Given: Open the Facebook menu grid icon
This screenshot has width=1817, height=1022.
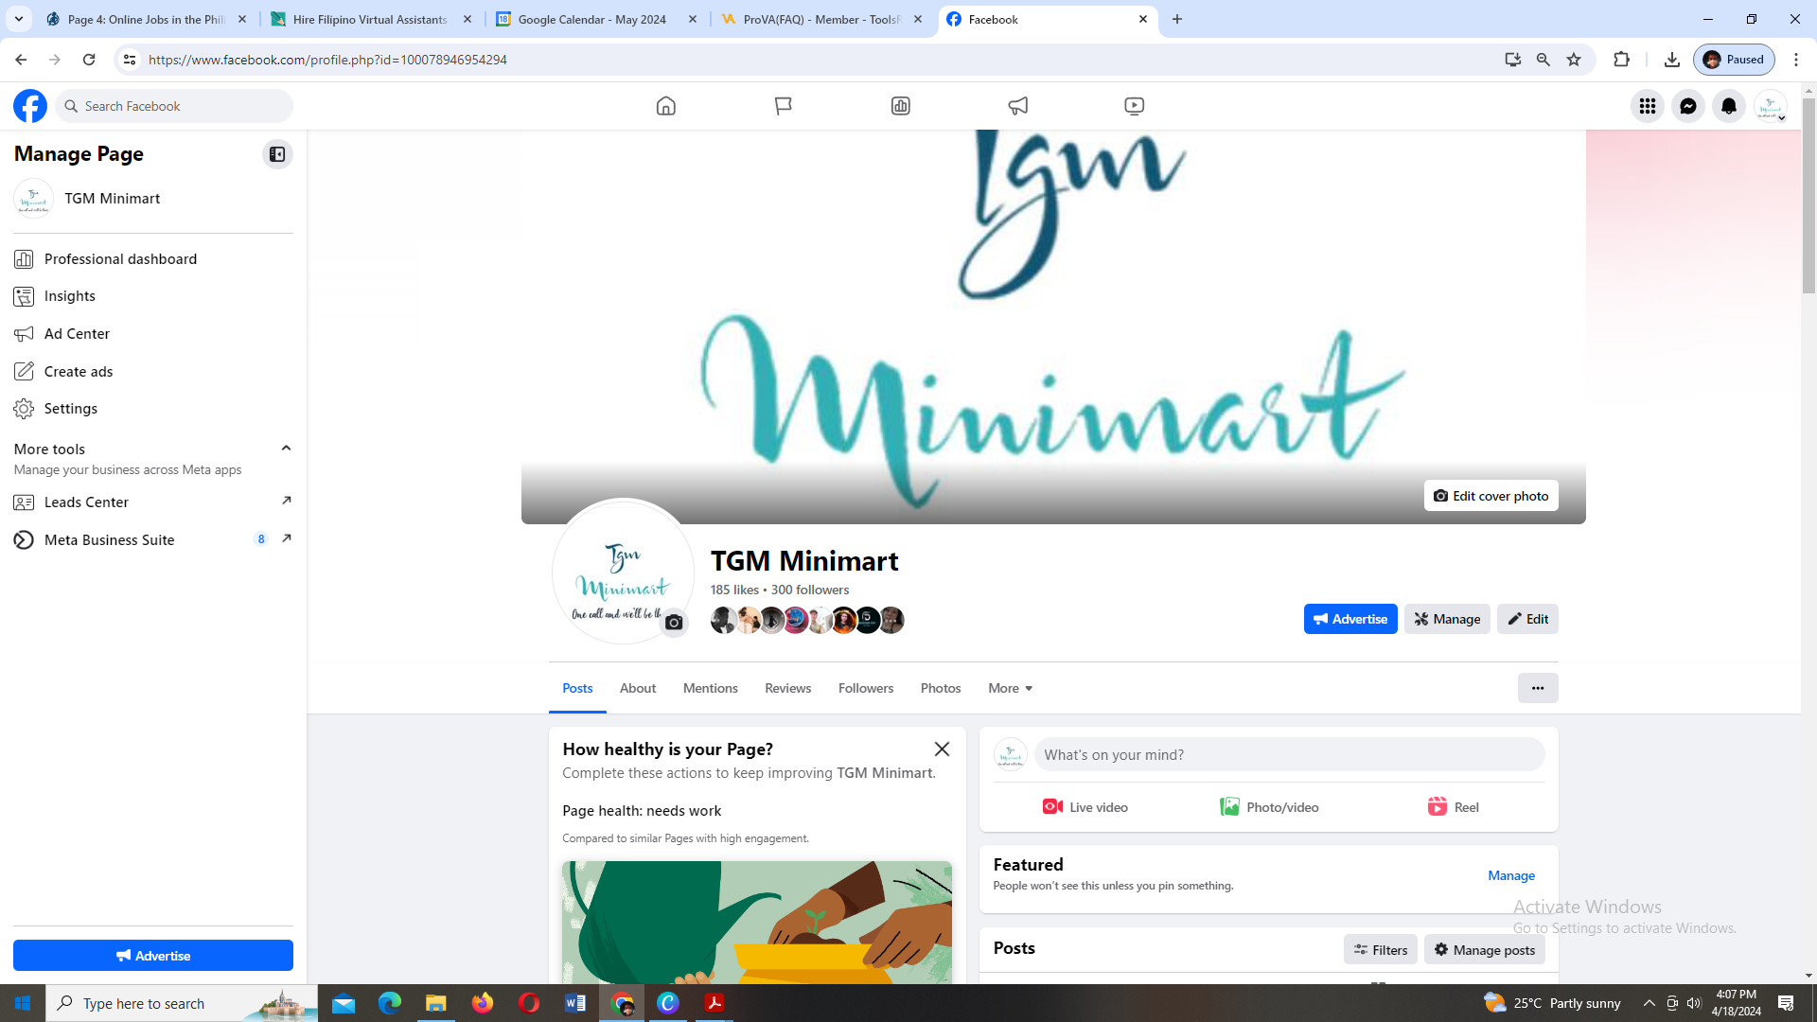Looking at the screenshot, I should coord(1647,106).
